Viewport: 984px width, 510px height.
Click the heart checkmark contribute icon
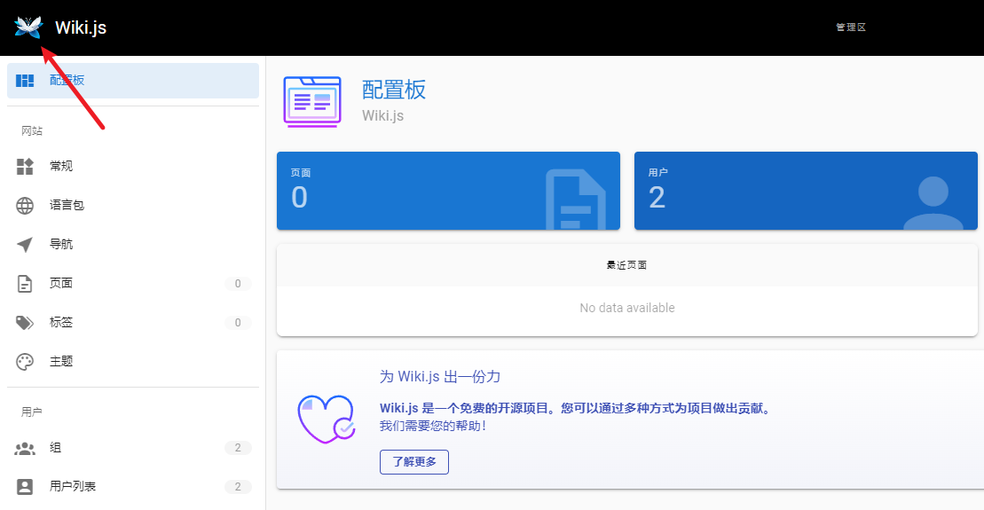pyautogui.click(x=327, y=419)
